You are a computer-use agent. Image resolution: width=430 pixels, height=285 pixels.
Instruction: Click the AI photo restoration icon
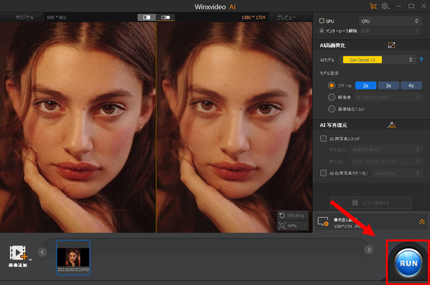pos(391,125)
